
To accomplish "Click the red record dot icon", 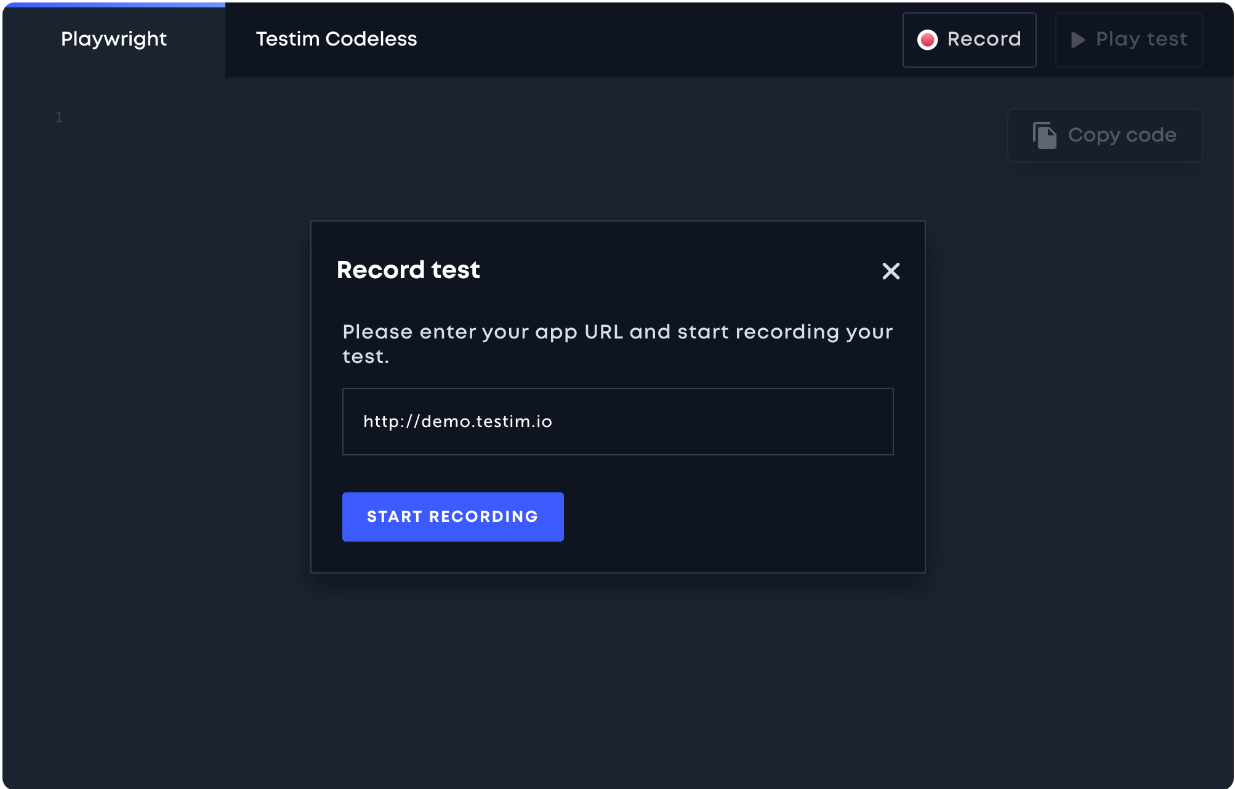I will 927,40.
